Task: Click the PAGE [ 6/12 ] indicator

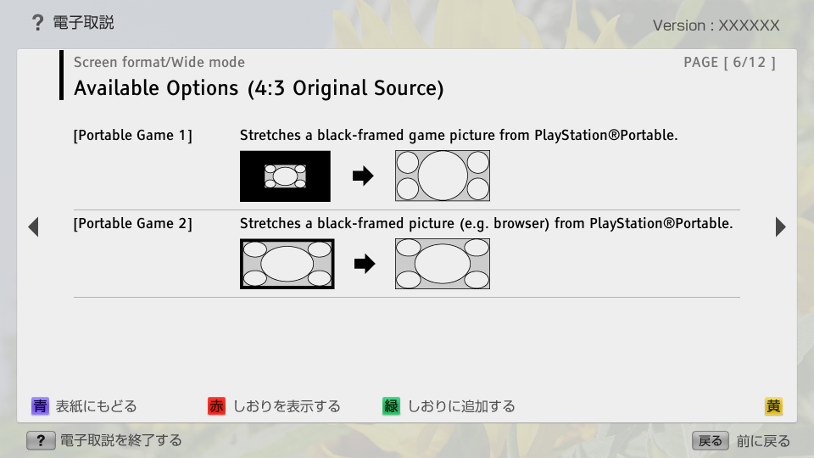Action: pos(729,62)
